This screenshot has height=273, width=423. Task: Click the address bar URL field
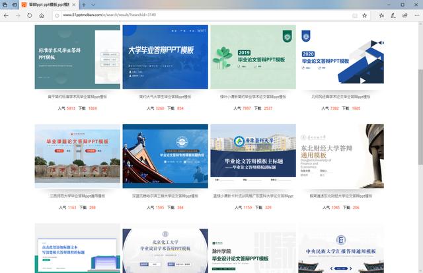coord(198,15)
